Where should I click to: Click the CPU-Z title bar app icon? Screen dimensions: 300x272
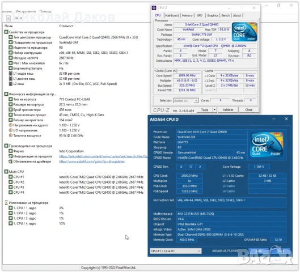[154, 8]
